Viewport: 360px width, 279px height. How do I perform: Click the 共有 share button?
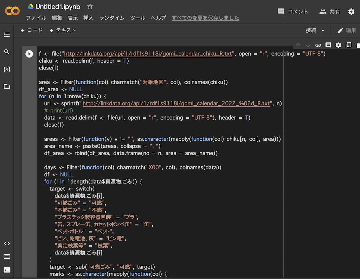point(330,12)
